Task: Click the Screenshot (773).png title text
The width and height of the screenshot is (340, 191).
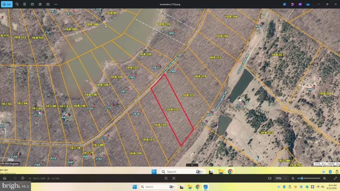Action: pos(170,4)
